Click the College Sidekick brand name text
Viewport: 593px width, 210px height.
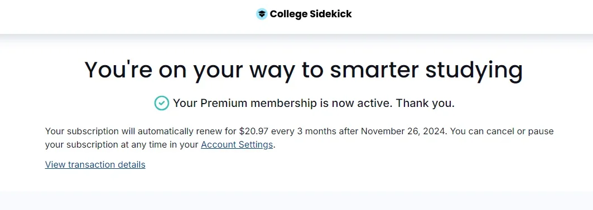coord(311,14)
